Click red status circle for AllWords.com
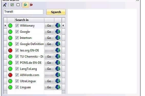Screen dimensions: 145x96 pos(10,75)
